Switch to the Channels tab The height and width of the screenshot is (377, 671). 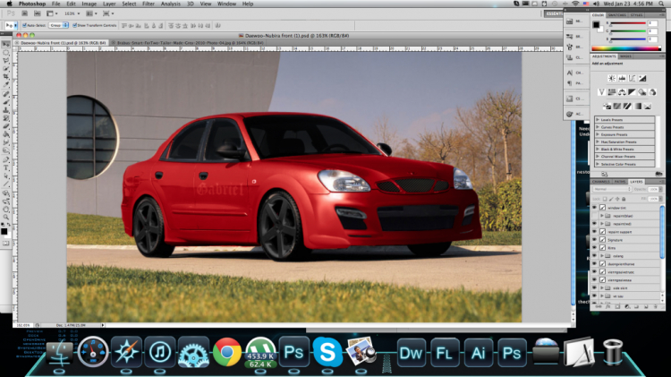tap(601, 182)
